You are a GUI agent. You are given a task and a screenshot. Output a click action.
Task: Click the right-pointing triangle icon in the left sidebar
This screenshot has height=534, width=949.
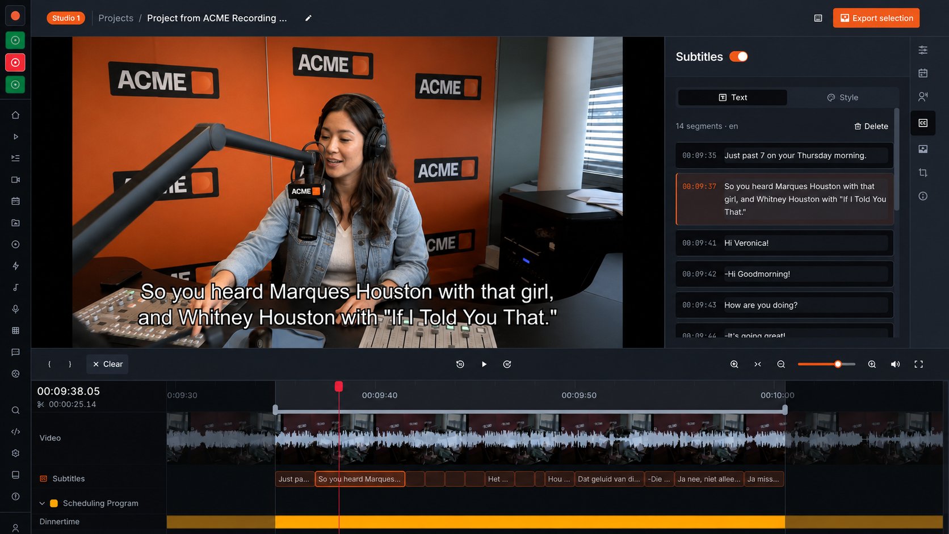click(x=15, y=137)
